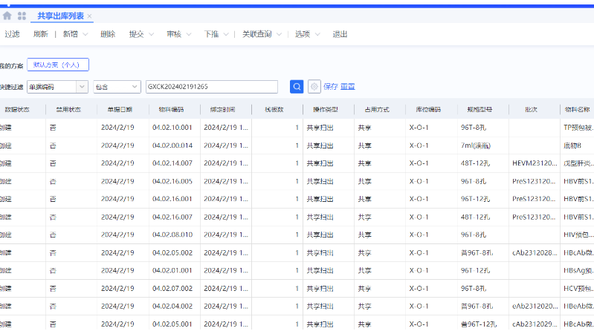Click material name 底物B cell
594x334 pixels.
tap(578, 145)
